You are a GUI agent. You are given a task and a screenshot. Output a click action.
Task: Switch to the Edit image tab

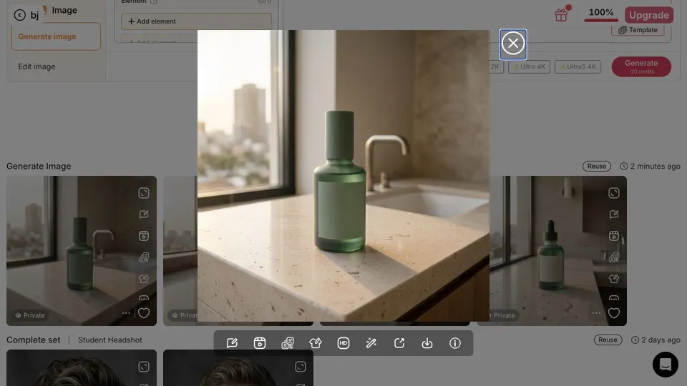[36, 66]
